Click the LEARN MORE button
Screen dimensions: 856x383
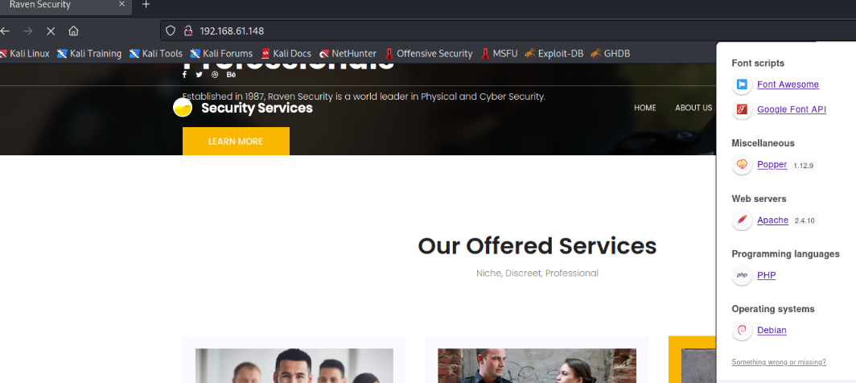pyautogui.click(x=236, y=142)
